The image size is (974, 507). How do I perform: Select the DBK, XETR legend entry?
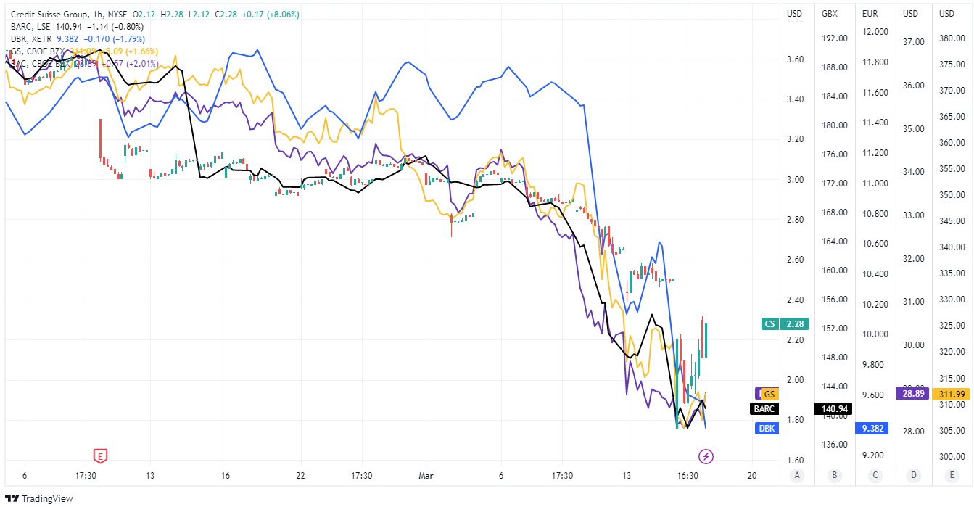click(33, 39)
